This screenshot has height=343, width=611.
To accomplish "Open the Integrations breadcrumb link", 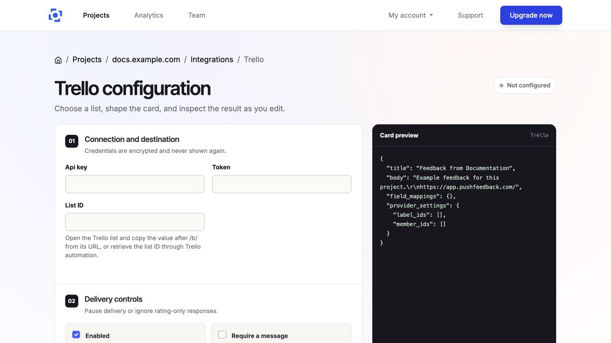I will click(x=212, y=60).
